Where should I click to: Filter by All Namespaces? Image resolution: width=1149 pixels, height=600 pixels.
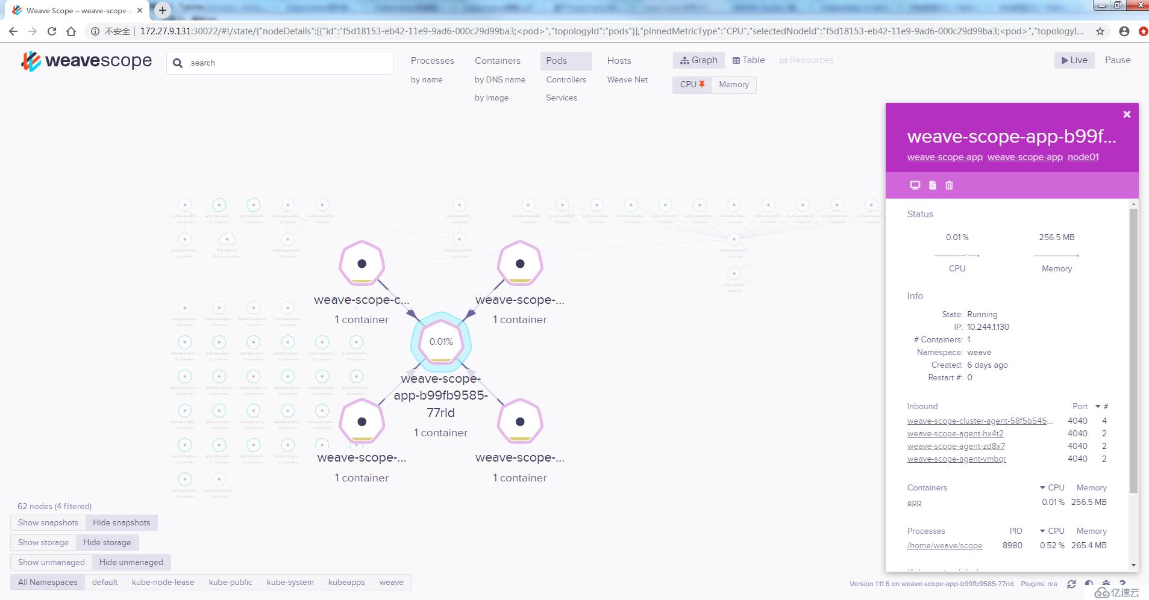tap(48, 583)
